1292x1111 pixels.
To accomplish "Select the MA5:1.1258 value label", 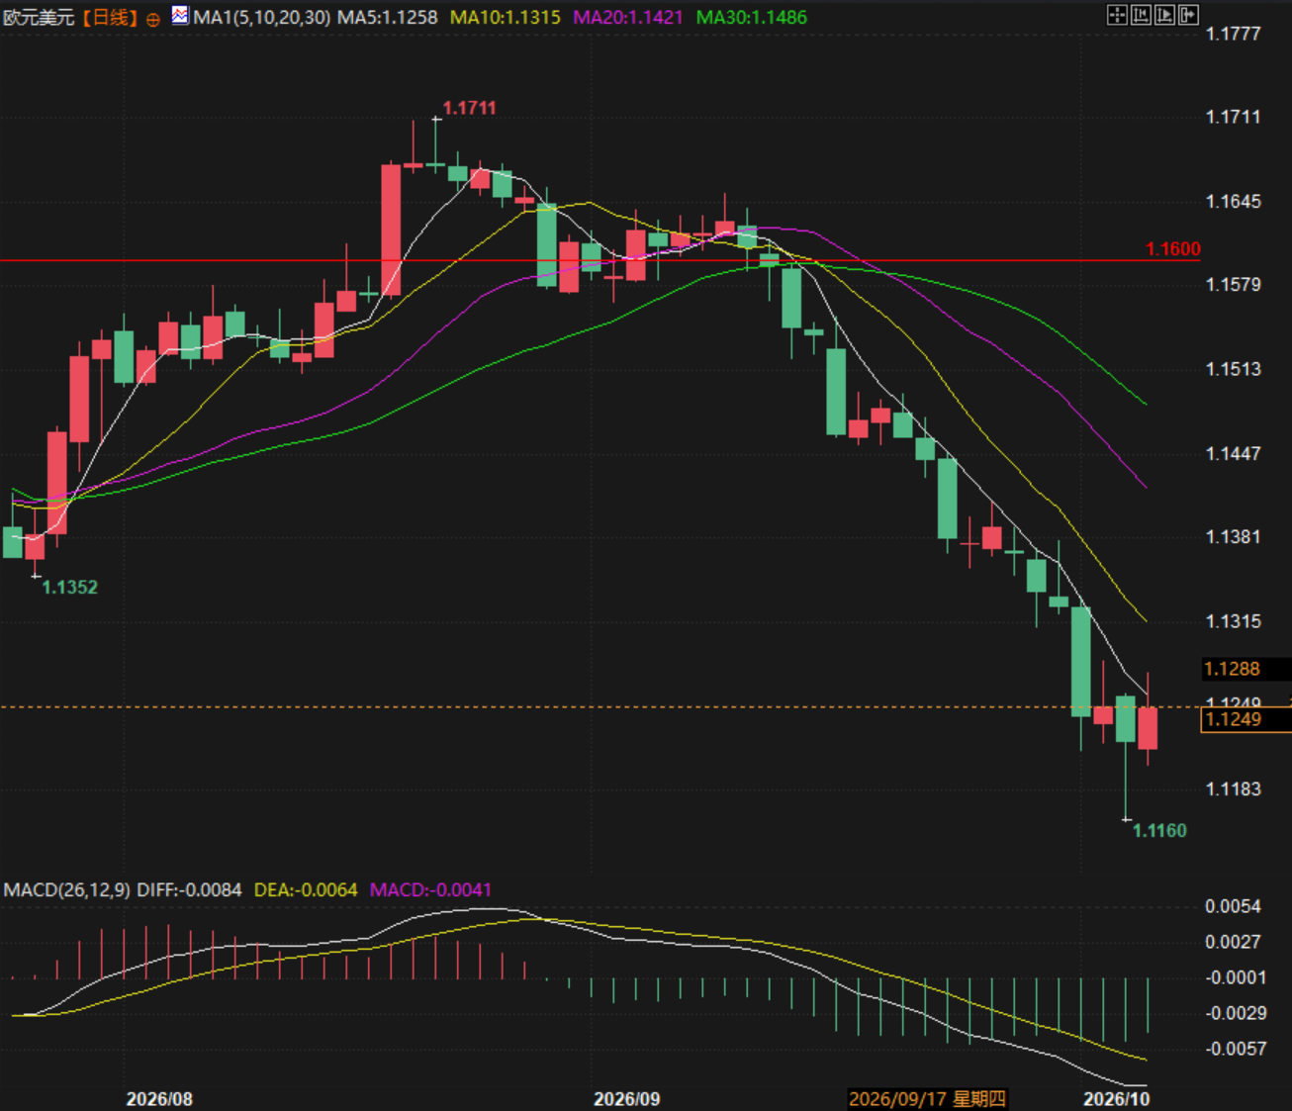I will 388,18.
